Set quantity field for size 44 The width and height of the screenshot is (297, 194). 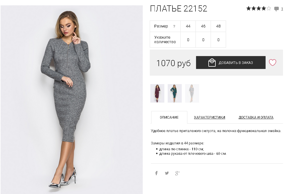188,40
